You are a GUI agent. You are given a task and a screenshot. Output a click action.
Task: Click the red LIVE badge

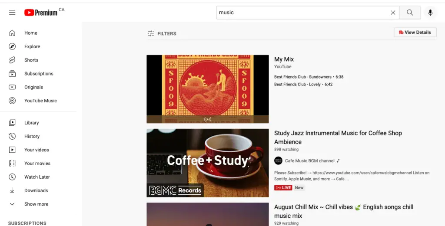(x=283, y=187)
